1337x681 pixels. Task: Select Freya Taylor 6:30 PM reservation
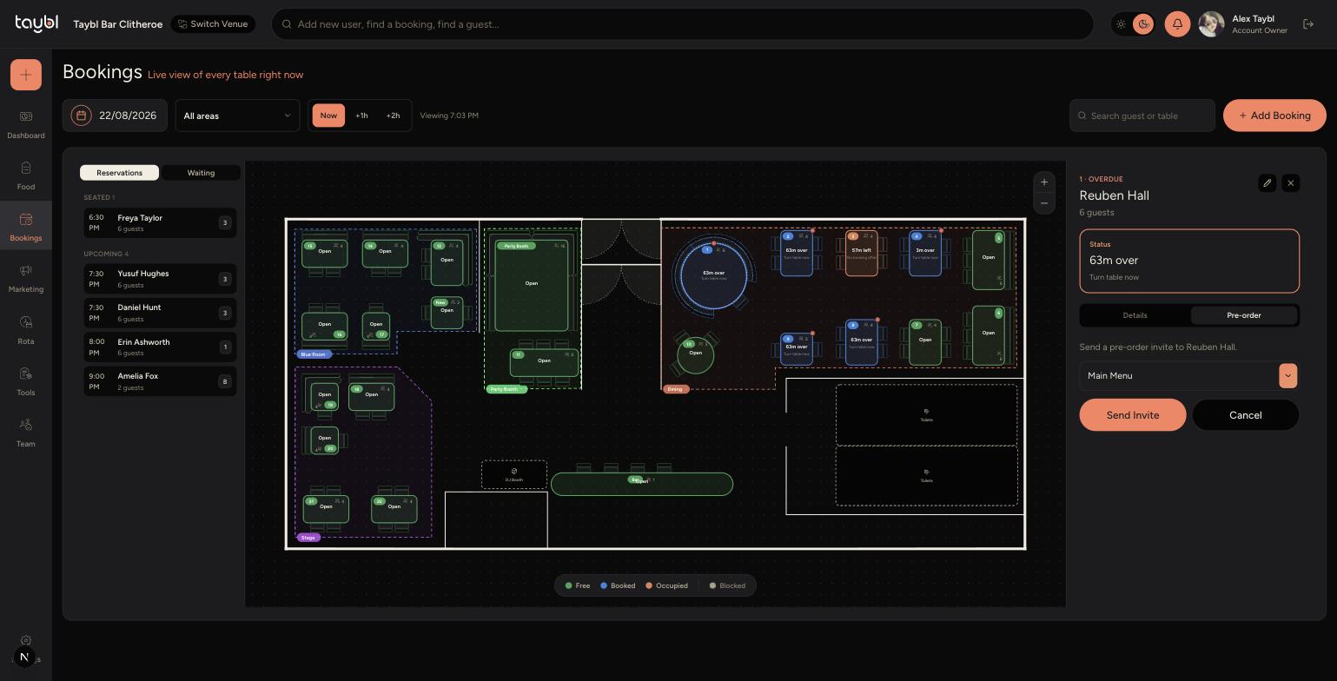coord(160,223)
